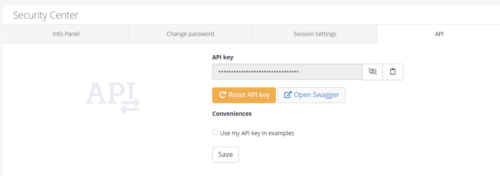Reveal the hidden API key

[373, 72]
